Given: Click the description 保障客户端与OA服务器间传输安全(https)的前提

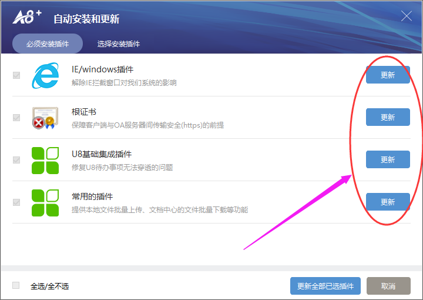Looking at the screenshot, I should [148, 125].
